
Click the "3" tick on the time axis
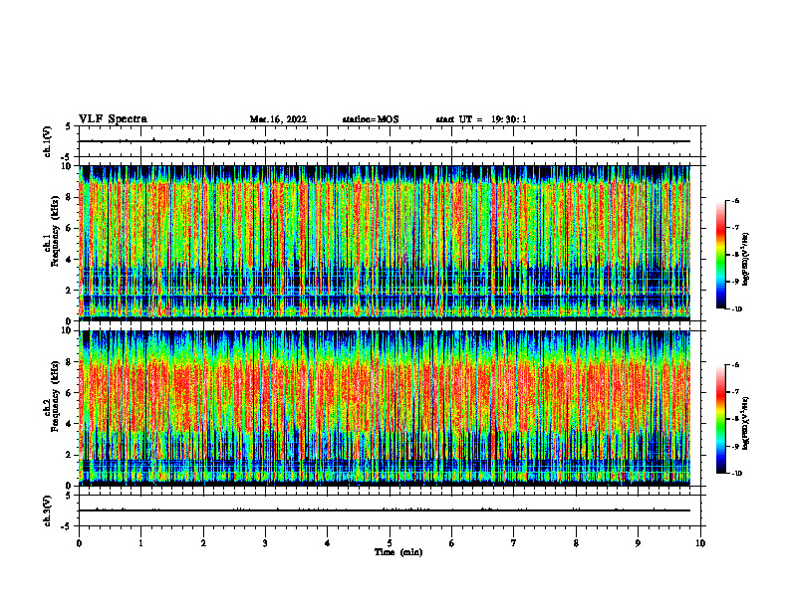point(265,543)
